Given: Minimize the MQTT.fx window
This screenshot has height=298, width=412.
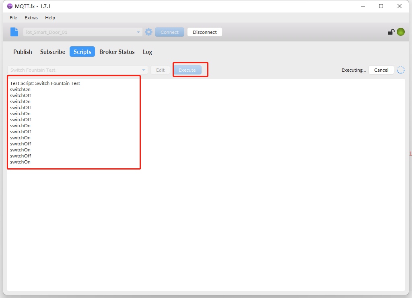Looking at the screenshot, I should (x=363, y=6).
